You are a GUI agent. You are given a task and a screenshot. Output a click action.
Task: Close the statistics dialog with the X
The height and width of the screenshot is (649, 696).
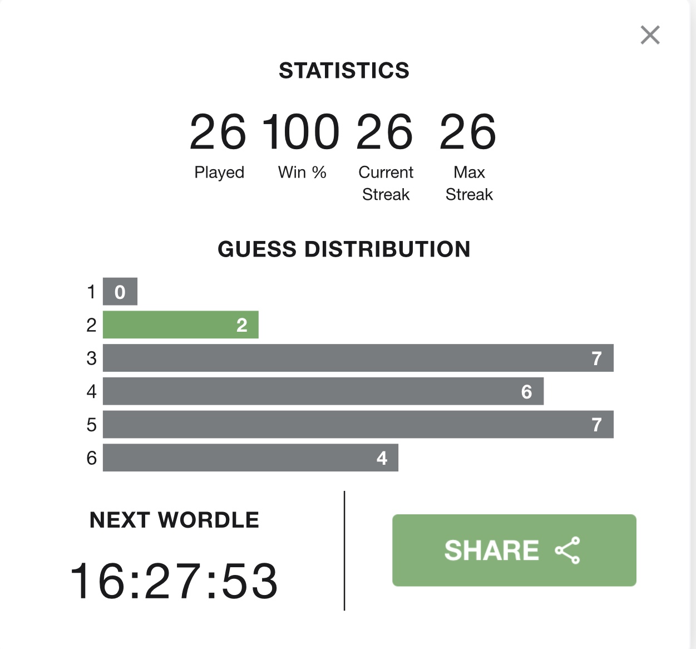pyautogui.click(x=650, y=35)
